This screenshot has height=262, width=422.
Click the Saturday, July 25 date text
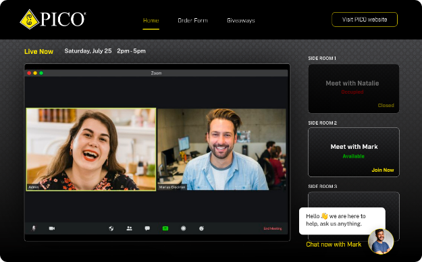pyautogui.click(x=88, y=51)
